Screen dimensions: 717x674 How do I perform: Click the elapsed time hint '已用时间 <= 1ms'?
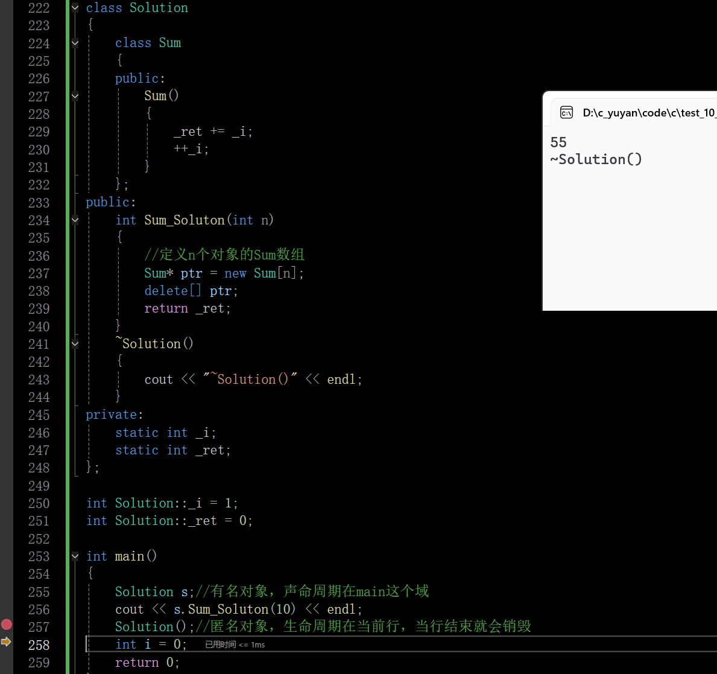tap(235, 644)
